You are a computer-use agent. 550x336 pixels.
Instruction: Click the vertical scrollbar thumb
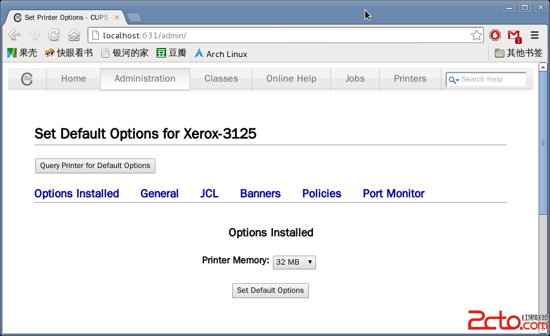543,143
